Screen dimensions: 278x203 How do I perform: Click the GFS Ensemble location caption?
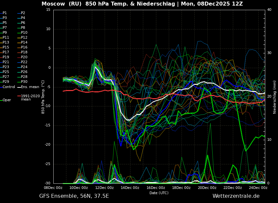coord(74,196)
